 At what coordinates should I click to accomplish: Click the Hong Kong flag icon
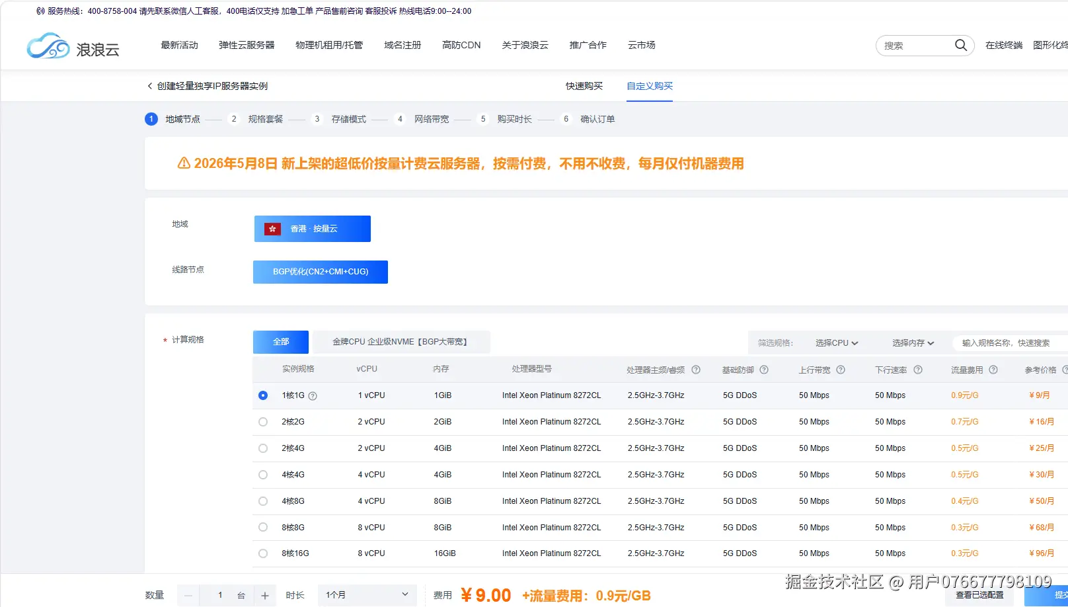[x=272, y=229]
